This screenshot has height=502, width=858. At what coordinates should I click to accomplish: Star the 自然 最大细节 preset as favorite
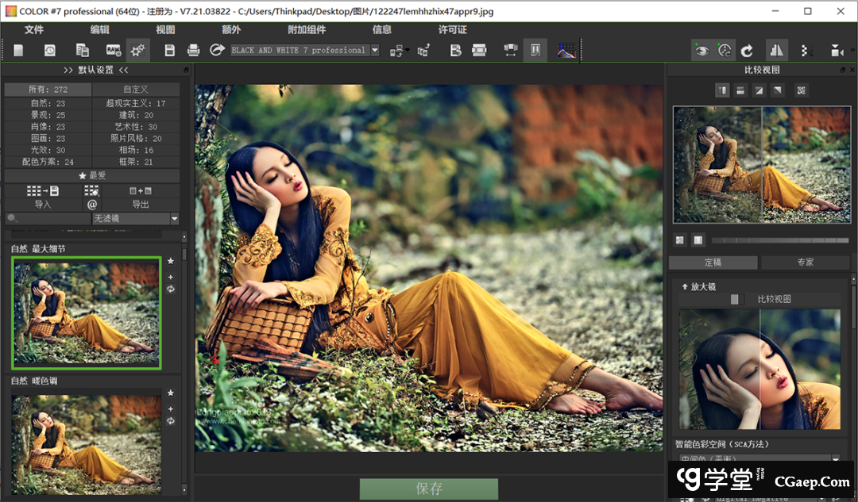[x=170, y=261]
